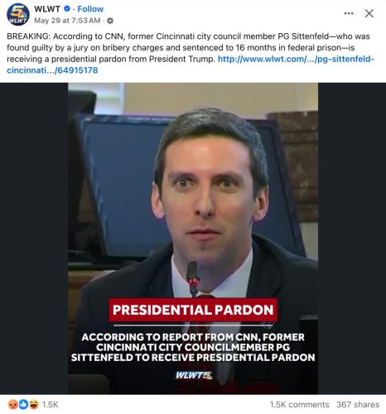Click the blue like reaction icon
The height and width of the screenshot is (414, 386).
click(x=23, y=404)
